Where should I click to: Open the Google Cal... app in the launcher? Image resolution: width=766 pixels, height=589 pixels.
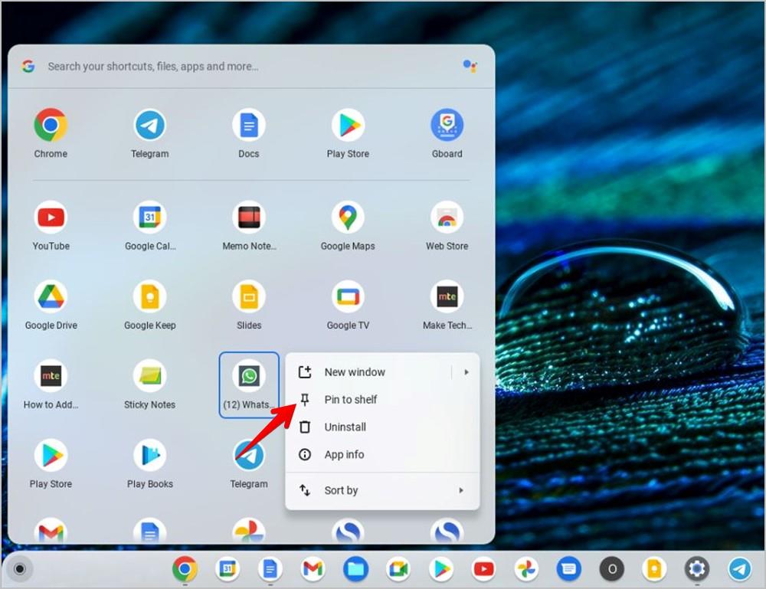150,218
